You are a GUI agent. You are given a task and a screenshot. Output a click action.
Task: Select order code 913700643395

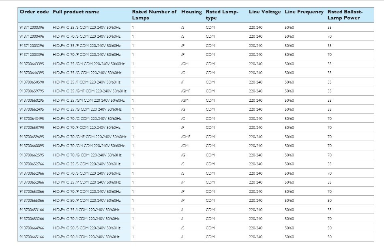(x=32, y=64)
